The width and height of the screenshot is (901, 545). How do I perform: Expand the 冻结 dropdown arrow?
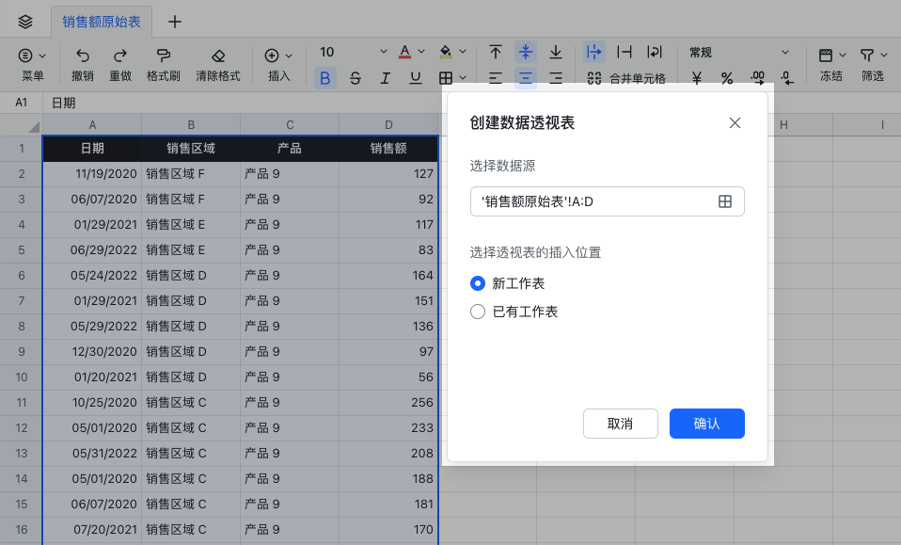click(x=843, y=56)
